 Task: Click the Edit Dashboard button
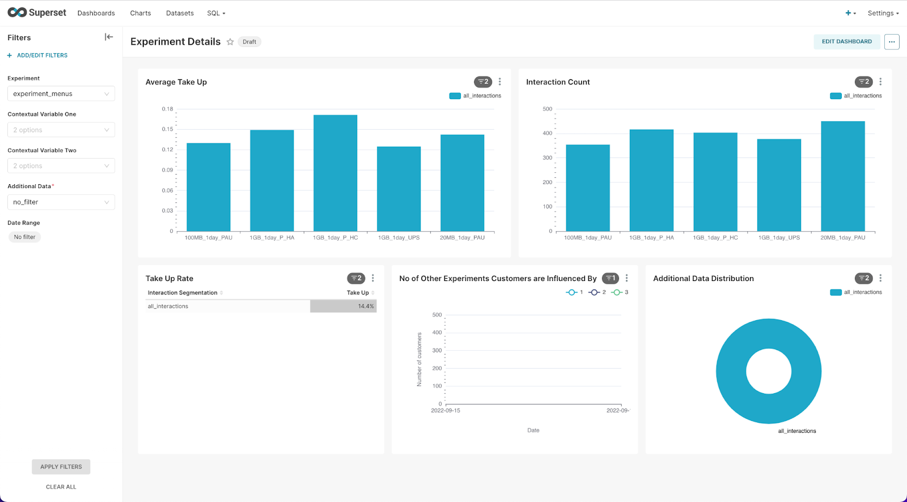847,41
